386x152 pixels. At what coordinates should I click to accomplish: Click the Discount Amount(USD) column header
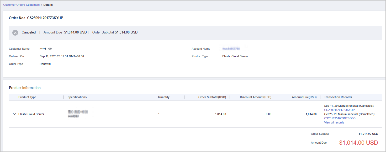click(255, 97)
